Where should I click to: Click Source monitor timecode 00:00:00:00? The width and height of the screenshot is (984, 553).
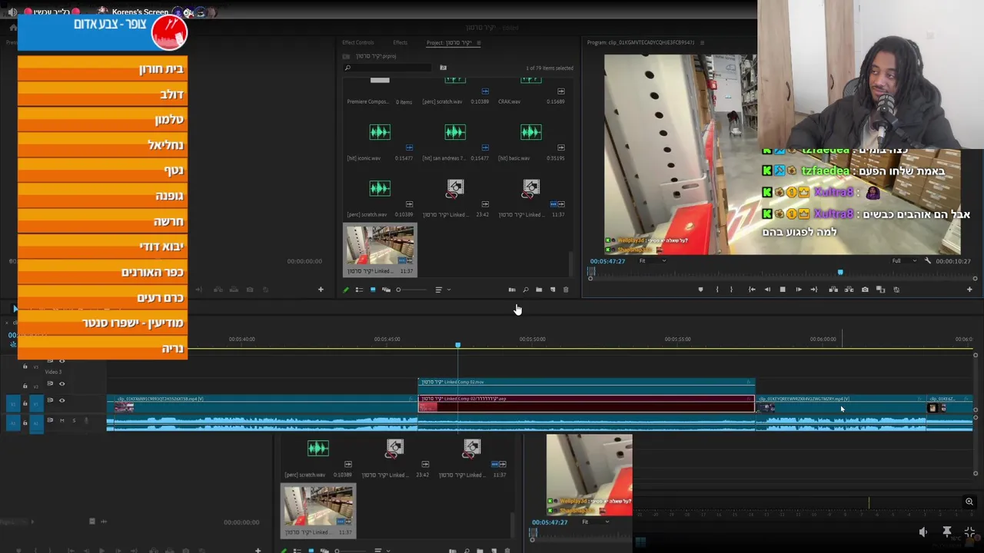pyautogui.click(x=304, y=261)
